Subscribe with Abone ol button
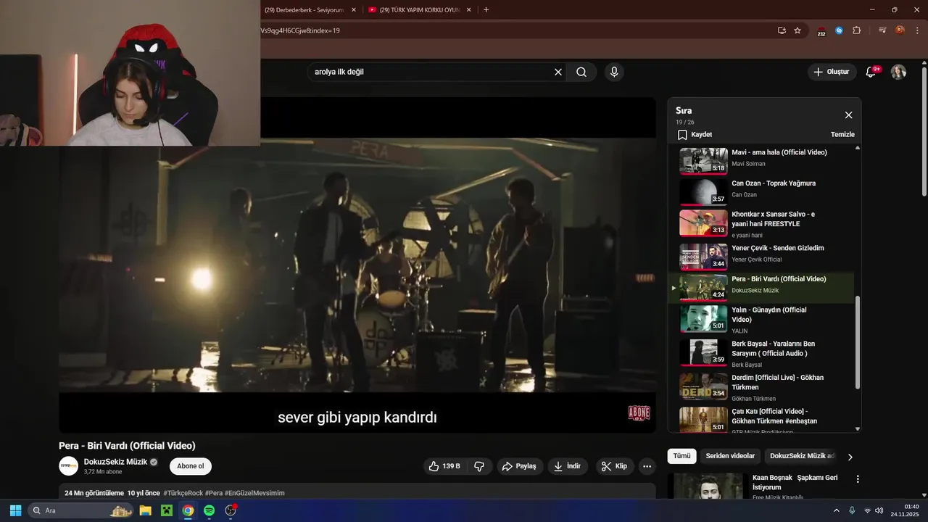 pos(191,466)
